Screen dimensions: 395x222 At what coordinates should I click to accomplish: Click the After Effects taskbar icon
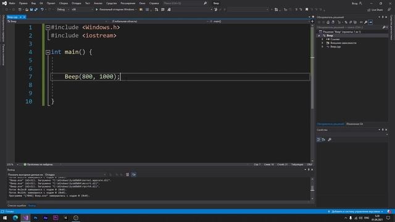pyautogui.click(x=46, y=218)
